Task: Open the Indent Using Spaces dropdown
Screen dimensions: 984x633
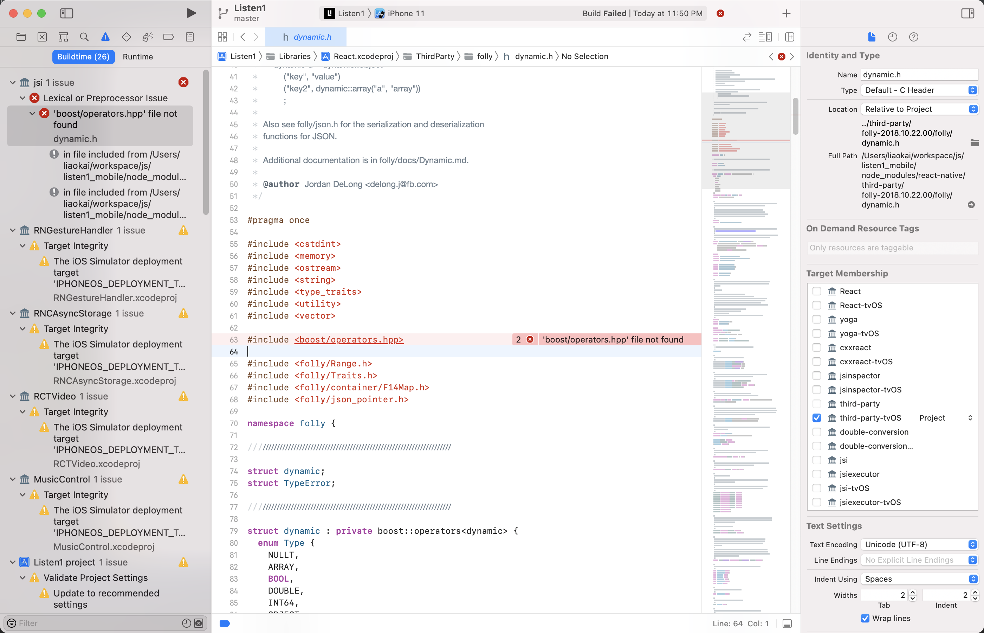Action: 919,579
